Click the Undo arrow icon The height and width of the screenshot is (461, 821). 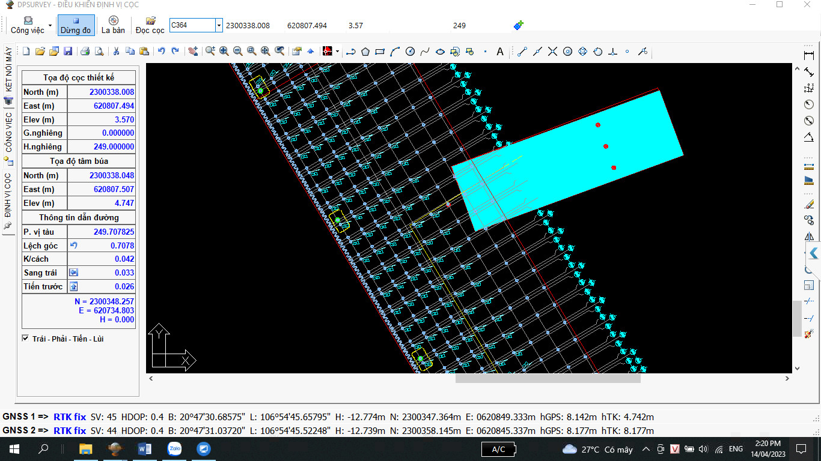161,52
